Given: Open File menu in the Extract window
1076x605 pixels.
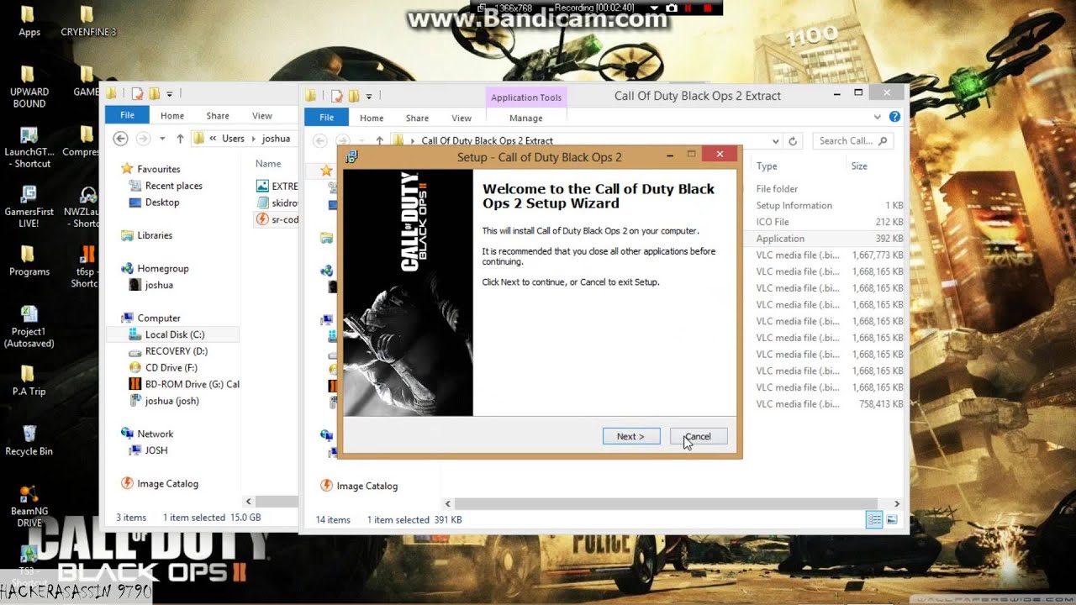Looking at the screenshot, I should (x=326, y=118).
